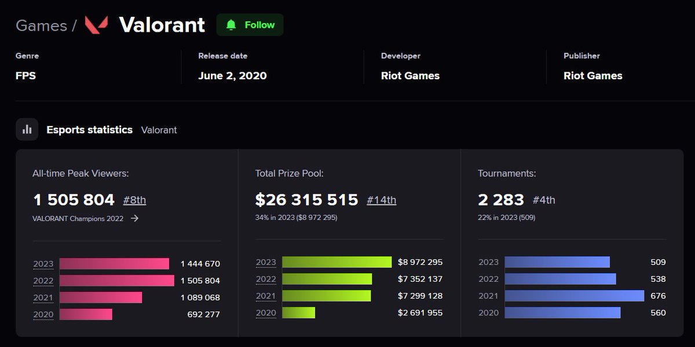Viewport: 695px width, 347px height.
Task: Click the #4th tournaments rank text
Action: [x=543, y=200]
